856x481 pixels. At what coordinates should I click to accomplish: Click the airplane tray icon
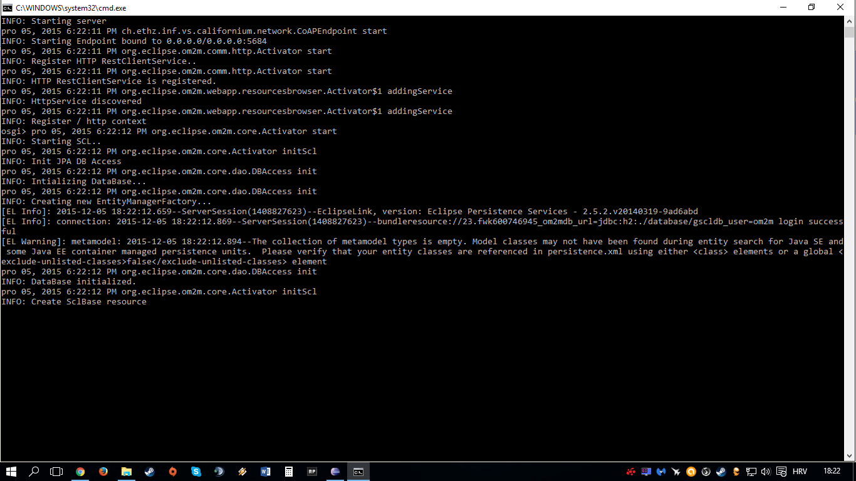tap(676, 472)
